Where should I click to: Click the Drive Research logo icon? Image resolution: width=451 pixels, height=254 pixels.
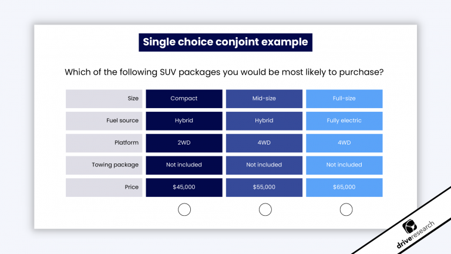409,226
